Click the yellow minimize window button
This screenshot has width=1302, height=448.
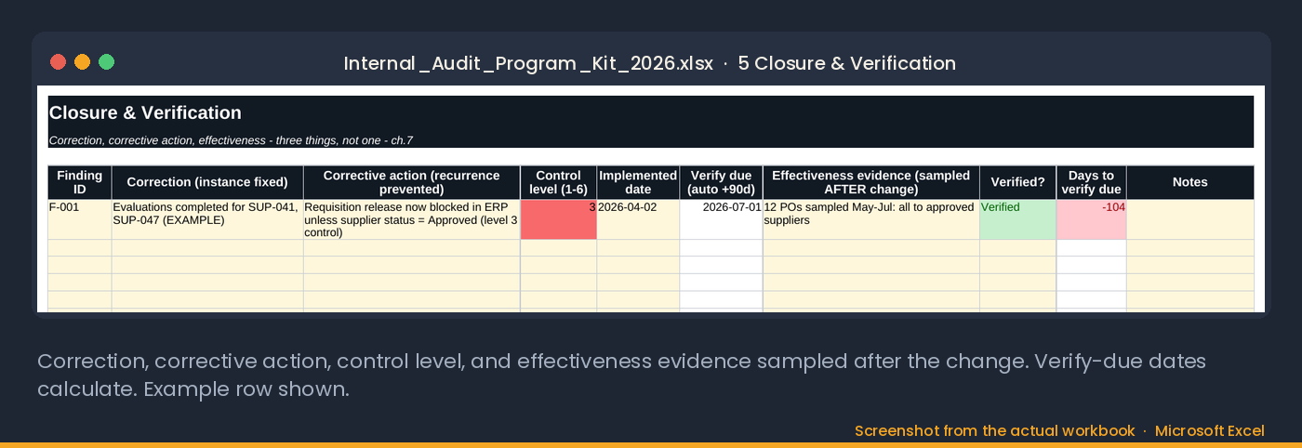(82, 62)
